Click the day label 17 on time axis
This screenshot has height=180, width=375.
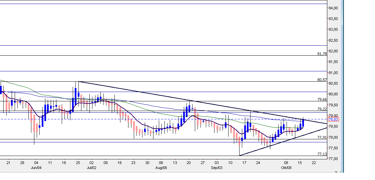(x=244, y=163)
